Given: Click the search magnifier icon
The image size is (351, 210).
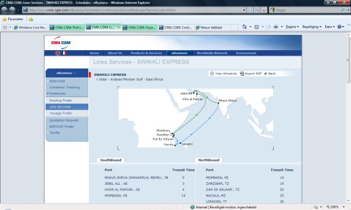Looking at the screenshot, I should (343, 10).
